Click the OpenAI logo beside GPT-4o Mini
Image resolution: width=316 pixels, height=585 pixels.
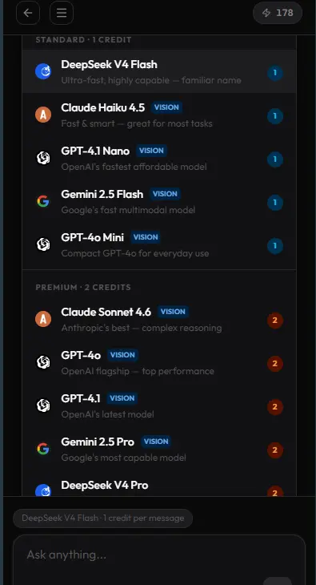pyautogui.click(x=43, y=244)
